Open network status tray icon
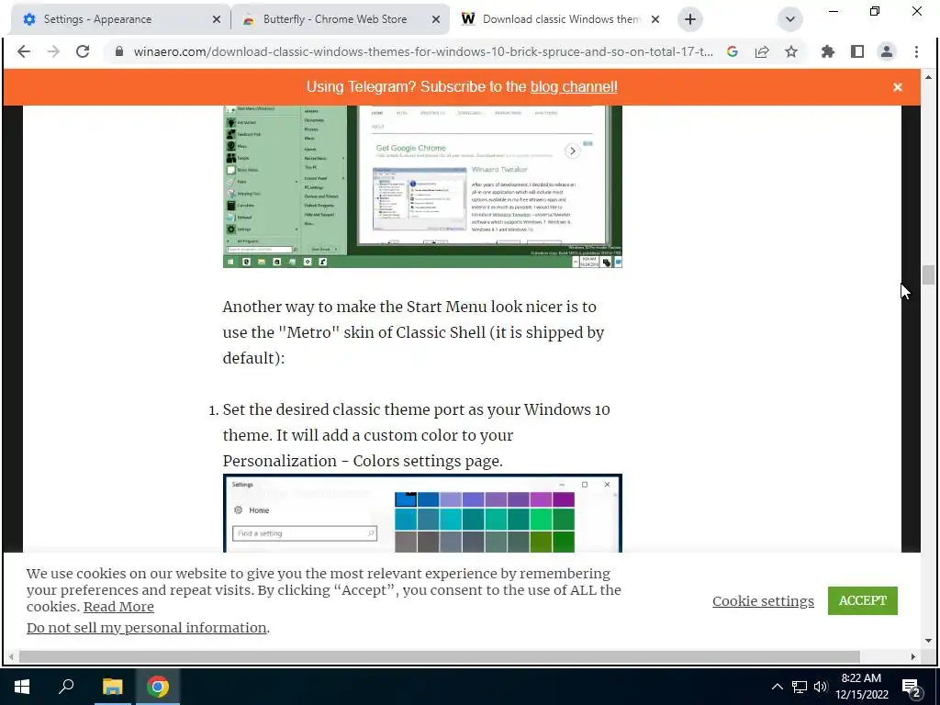 tap(800, 687)
